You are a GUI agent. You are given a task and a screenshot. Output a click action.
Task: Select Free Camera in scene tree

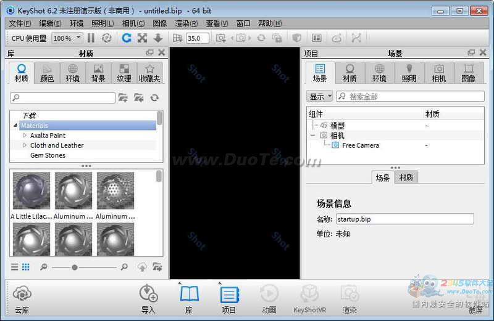pyautogui.click(x=361, y=145)
